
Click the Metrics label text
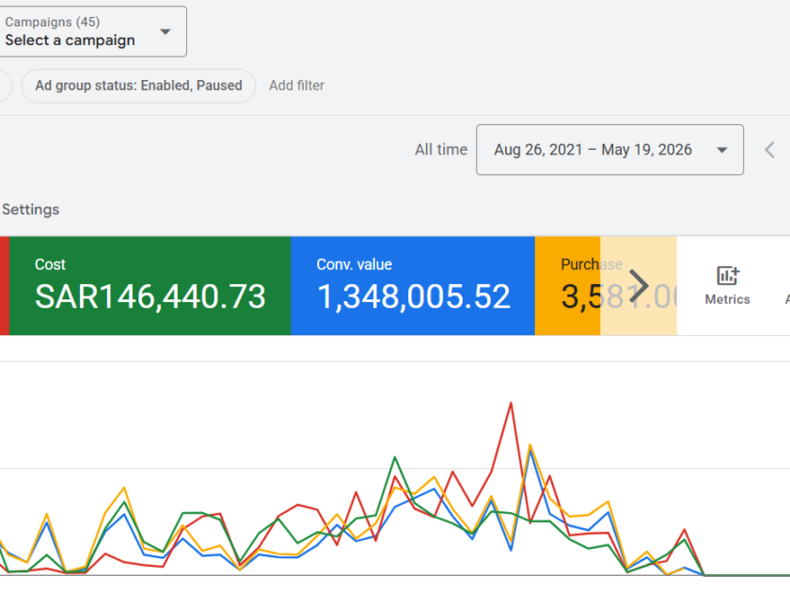click(728, 299)
